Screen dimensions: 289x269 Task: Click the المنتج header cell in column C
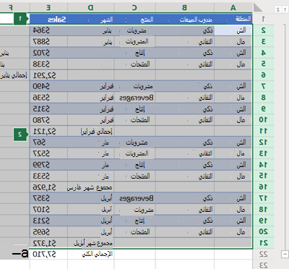134,20
